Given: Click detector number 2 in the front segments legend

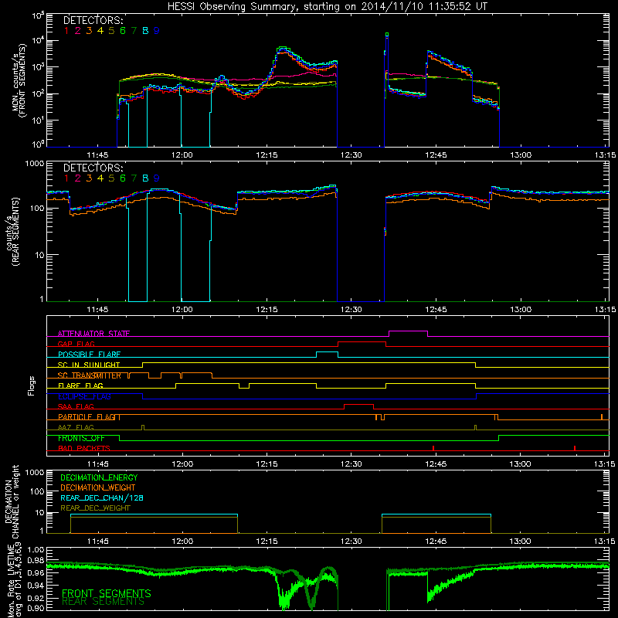Looking at the screenshot, I should (78, 31).
